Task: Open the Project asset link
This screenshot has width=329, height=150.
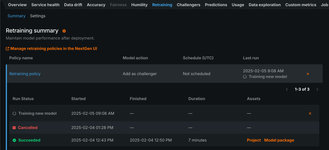Action: 254,140
